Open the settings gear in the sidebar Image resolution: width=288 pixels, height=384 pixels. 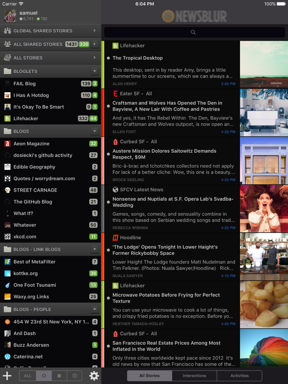[x=94, y=376]
